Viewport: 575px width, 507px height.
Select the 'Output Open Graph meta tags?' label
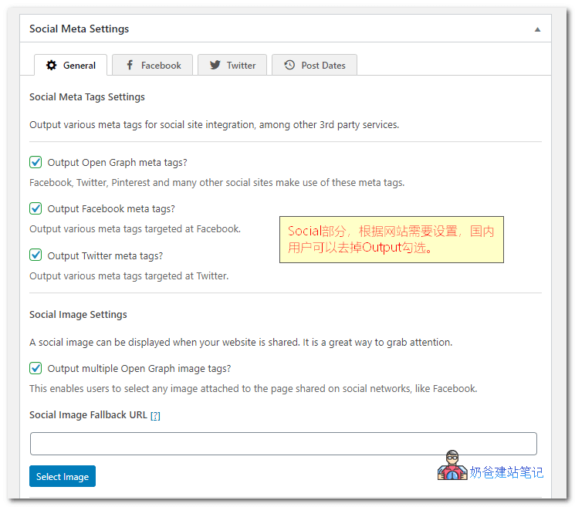point(117,162)
